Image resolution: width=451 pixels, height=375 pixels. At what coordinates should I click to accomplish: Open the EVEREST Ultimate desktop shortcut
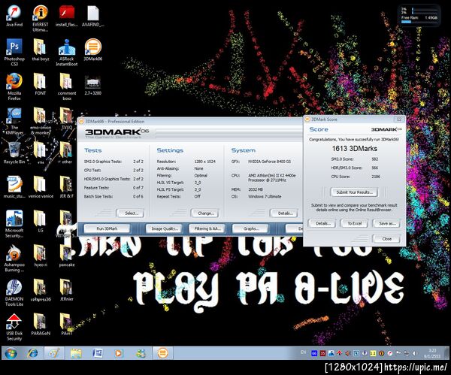[x=41, y=18]
